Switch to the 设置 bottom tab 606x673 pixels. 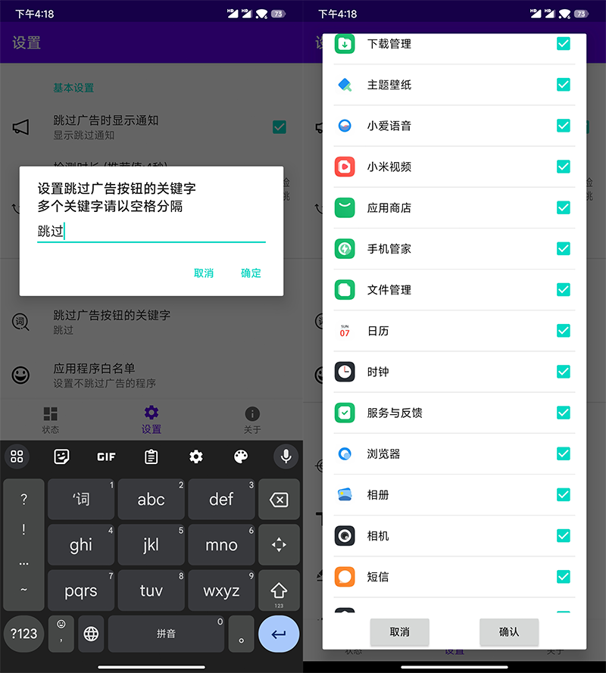click(x=151, y=420)
